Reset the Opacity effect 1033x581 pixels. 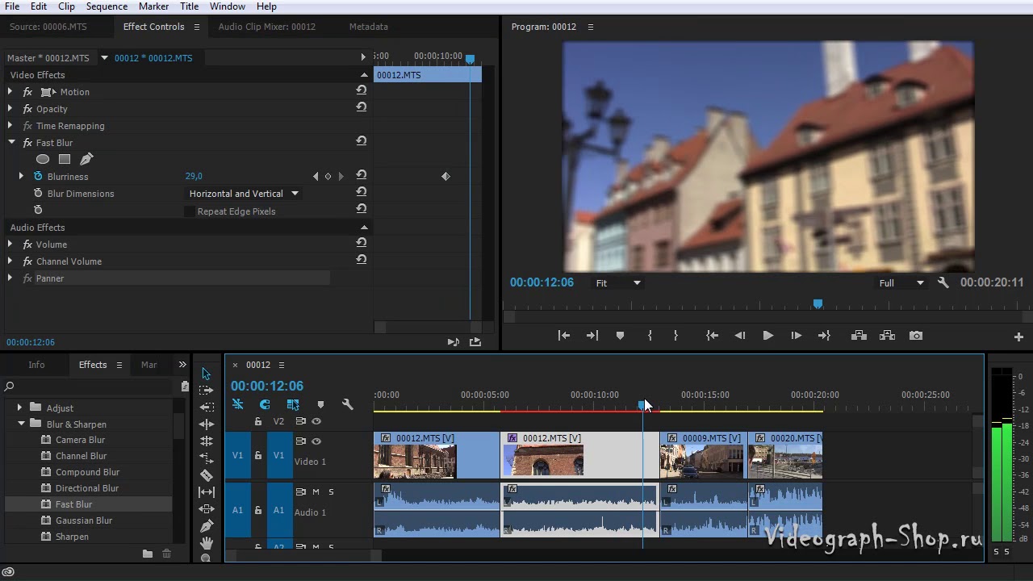pos(362,107)
